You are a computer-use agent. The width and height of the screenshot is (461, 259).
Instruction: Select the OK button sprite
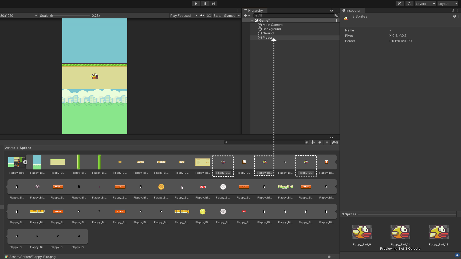(120, 187)
